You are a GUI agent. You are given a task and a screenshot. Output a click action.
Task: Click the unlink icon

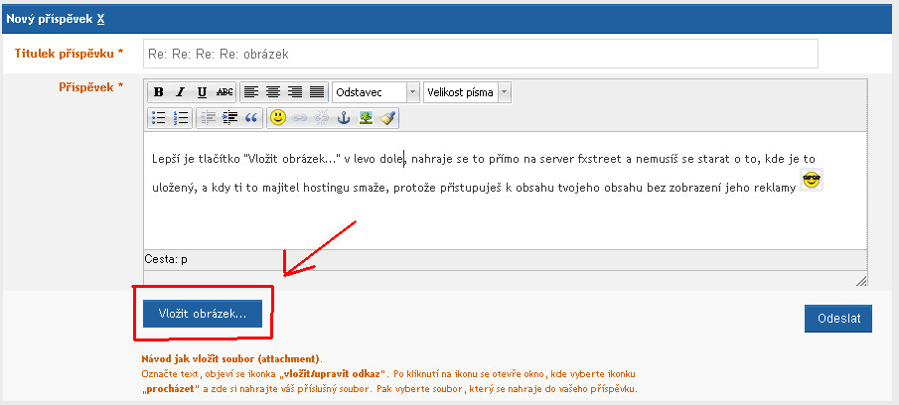(x=321, y=117)
